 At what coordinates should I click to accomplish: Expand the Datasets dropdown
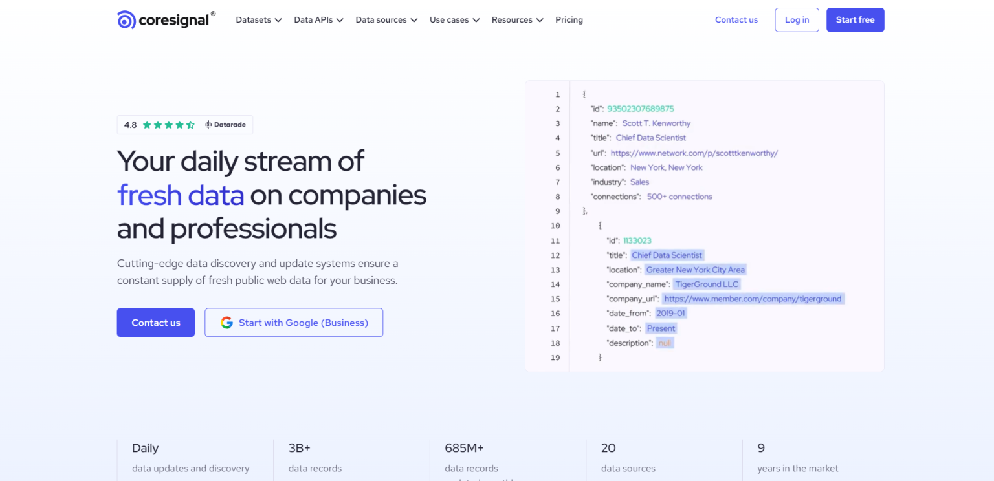pos(258,19)
